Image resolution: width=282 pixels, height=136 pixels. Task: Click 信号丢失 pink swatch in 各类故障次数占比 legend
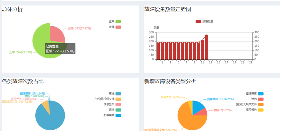[118, 104]
